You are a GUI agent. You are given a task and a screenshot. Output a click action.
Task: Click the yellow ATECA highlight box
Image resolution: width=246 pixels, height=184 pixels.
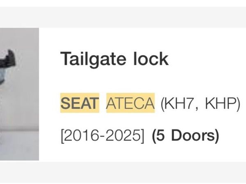[x=130, y=103]
